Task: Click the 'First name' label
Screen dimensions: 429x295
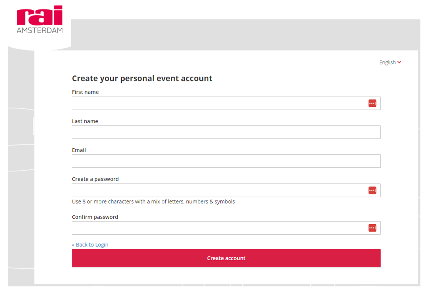Action: 85,92
